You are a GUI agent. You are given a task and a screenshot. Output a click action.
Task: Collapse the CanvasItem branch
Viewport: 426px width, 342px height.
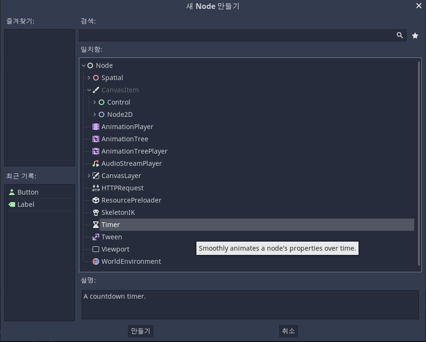click(x=89, y=90)
